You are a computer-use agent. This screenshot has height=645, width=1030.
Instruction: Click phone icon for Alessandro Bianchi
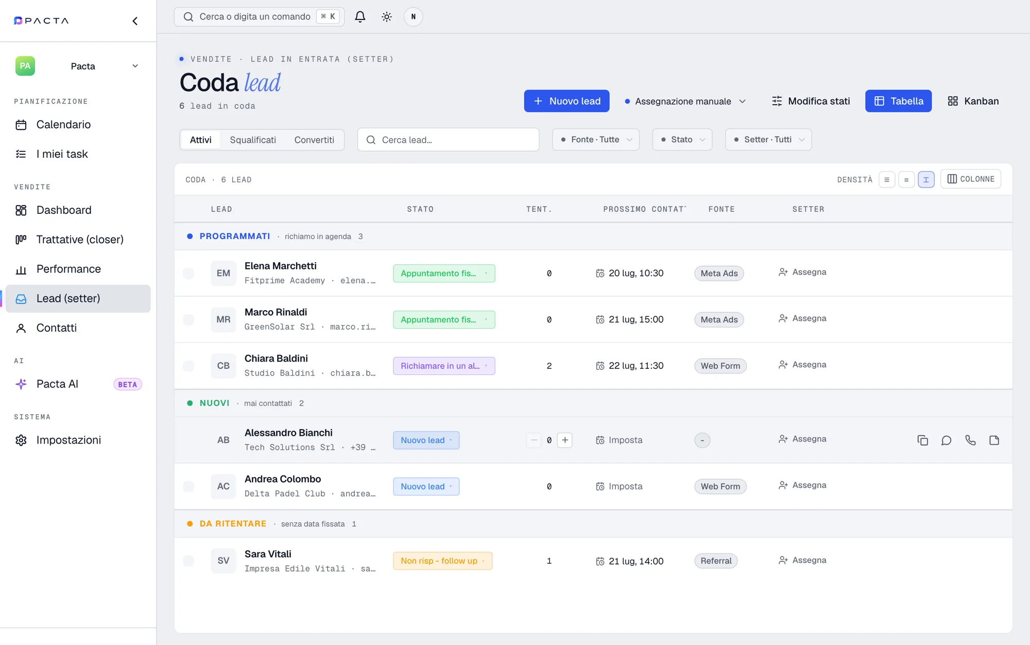970,440
